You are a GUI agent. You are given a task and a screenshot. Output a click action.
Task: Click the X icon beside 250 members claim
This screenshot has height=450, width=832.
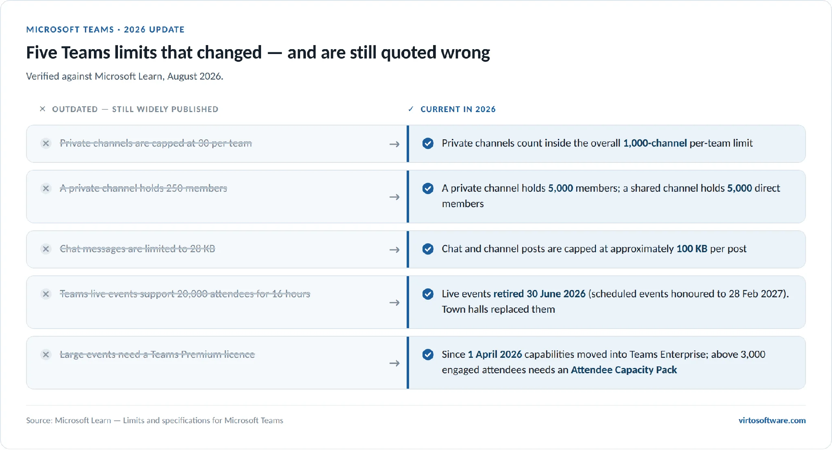click(46, 188)
